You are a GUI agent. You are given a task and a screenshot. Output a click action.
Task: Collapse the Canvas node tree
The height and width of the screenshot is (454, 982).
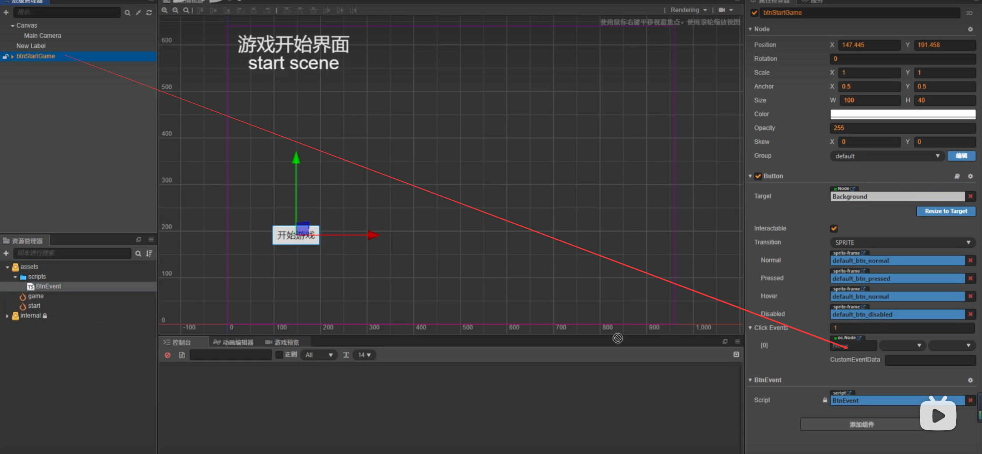tap(13, 26)
